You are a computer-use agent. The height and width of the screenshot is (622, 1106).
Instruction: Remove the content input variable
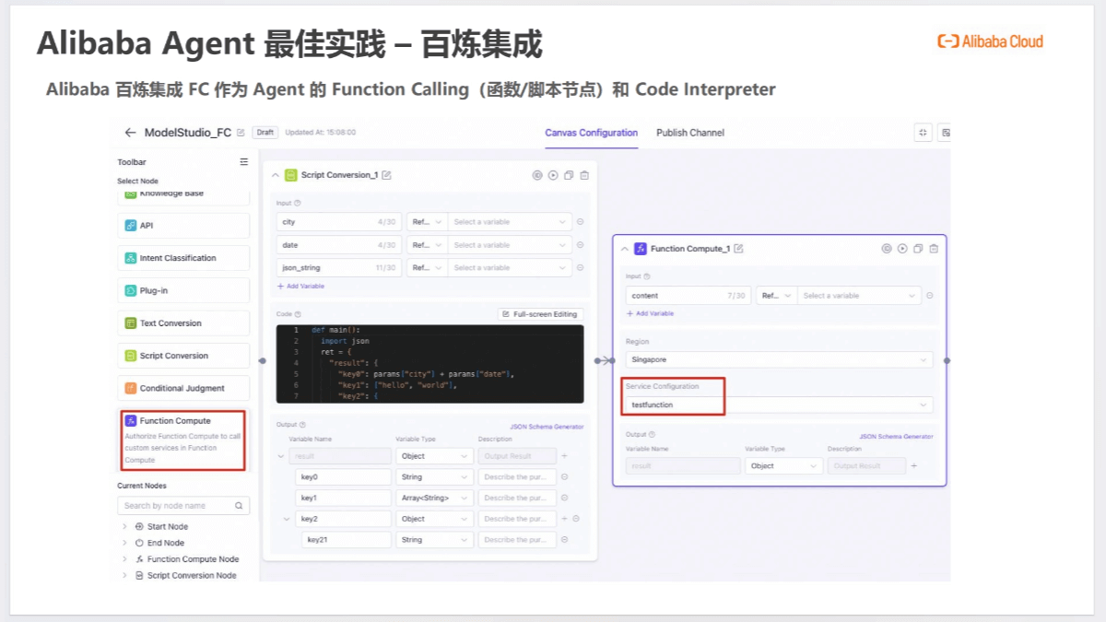pos(930,296)
